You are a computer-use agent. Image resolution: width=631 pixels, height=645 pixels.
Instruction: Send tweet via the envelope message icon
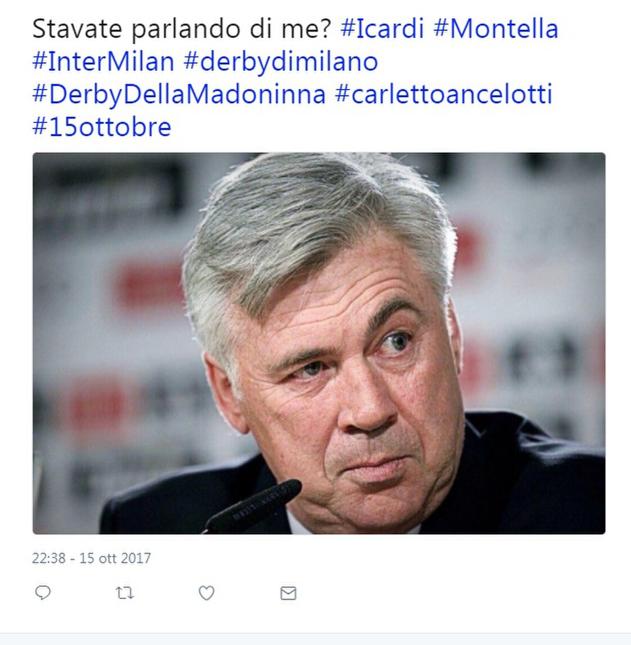coord(288,593)
